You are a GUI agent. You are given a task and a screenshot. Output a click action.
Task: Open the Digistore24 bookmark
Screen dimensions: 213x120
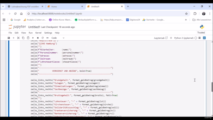[133, 20]
